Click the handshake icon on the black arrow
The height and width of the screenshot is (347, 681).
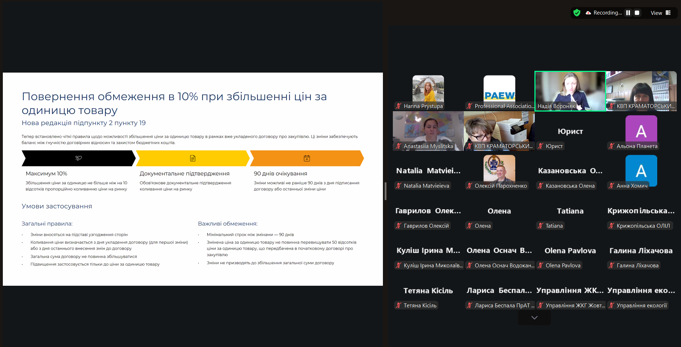(x=78, y=158)
